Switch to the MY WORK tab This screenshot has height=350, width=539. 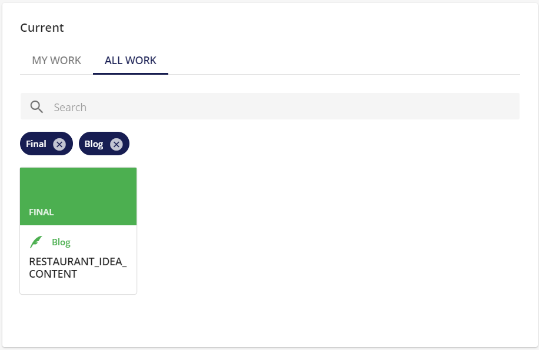pyautogui.click(x=56, y=60)
